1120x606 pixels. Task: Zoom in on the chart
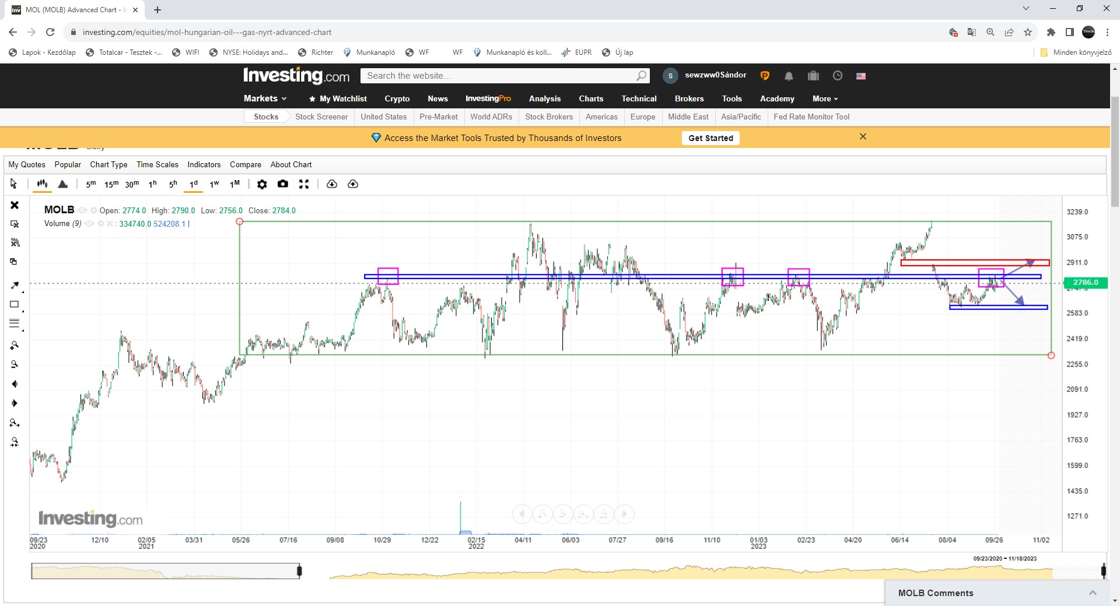point(15,346)
